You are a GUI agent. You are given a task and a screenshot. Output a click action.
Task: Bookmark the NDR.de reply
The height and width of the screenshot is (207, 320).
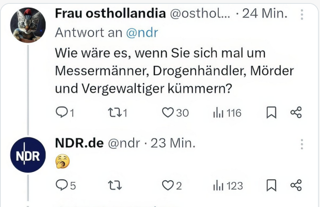271,185
